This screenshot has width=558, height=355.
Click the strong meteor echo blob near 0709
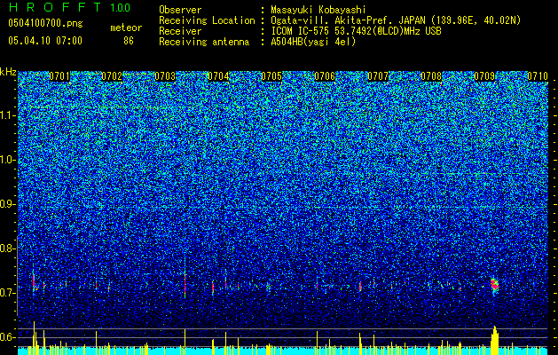point(494,285)
